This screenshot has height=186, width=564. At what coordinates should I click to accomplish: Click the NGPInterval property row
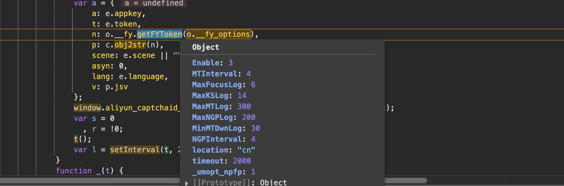click(x=224, y=139)
